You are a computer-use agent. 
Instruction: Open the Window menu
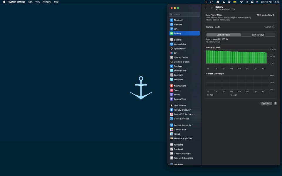pyautogui.click(x=47, y=2)
